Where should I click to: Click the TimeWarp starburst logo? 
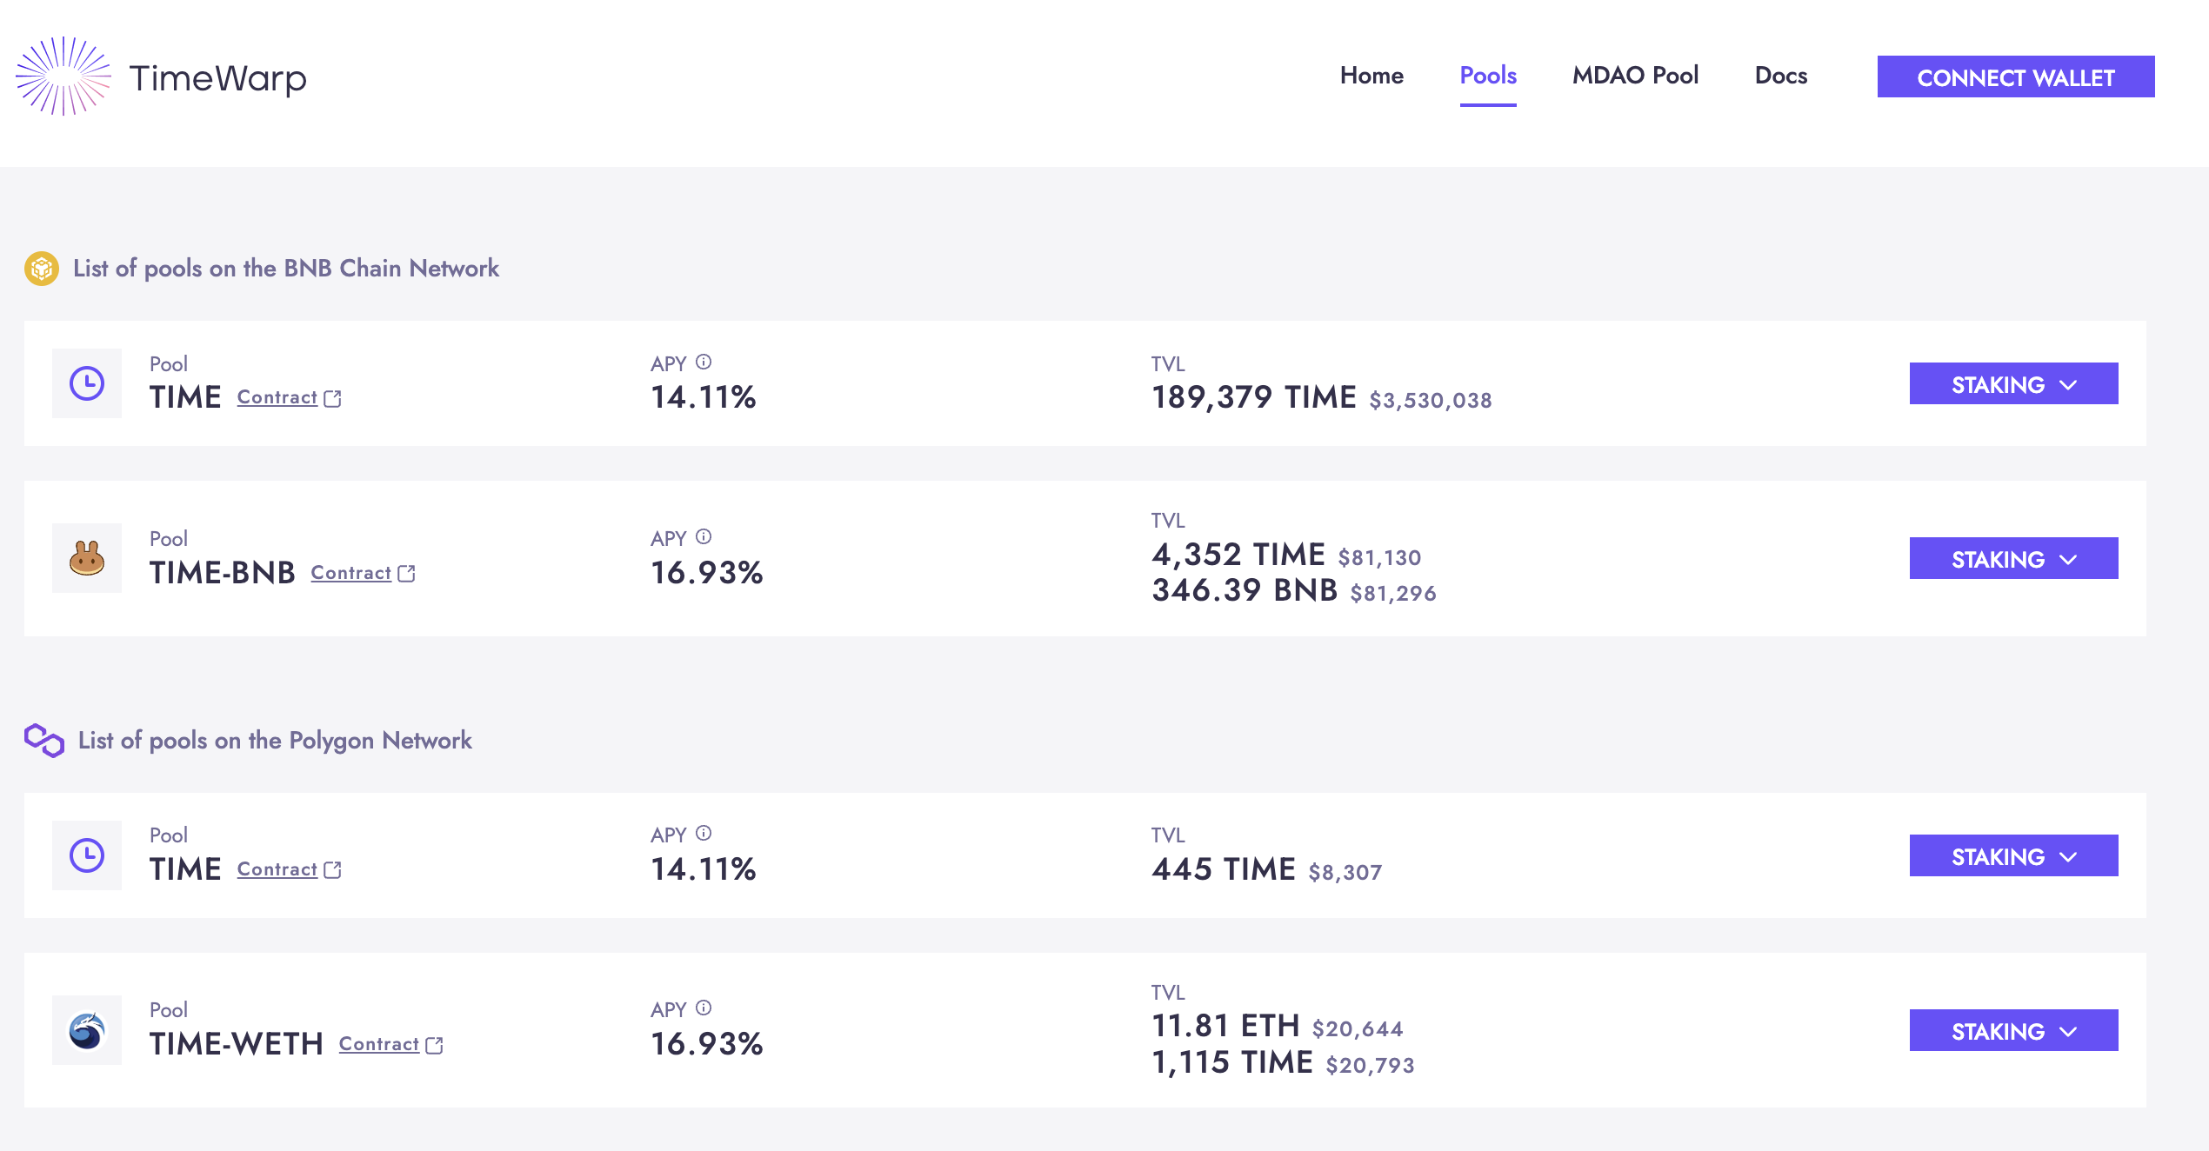point(63,77)
